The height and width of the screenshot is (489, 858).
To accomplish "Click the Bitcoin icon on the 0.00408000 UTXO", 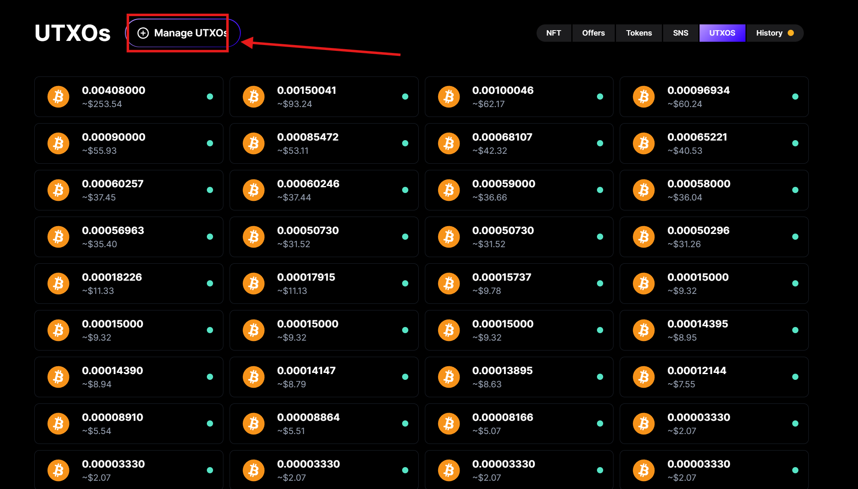I will [x=58, y=96].
